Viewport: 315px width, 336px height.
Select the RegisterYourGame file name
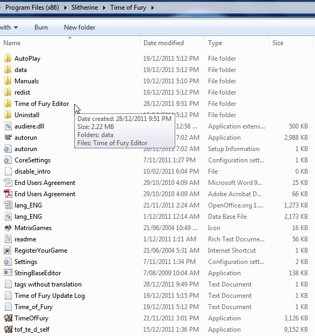pos(41,251)
